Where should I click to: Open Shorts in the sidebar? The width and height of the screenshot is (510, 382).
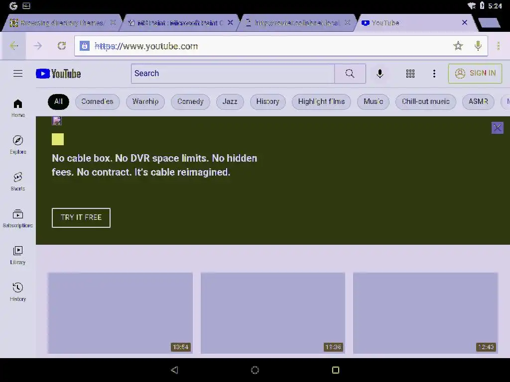[x=18, y=182]
